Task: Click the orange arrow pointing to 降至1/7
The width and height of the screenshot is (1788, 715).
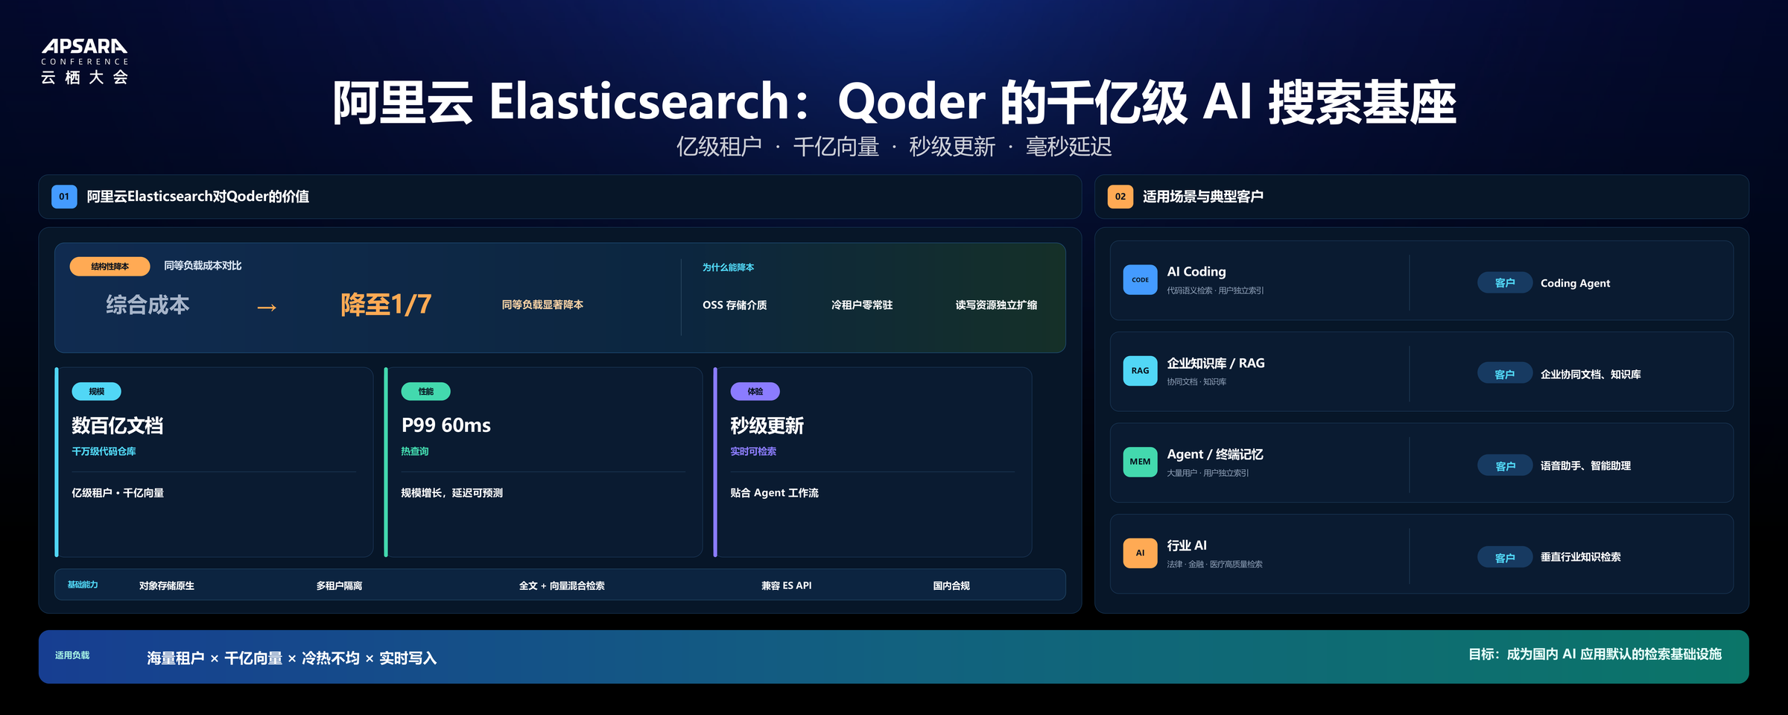Action: click(267, 307)
